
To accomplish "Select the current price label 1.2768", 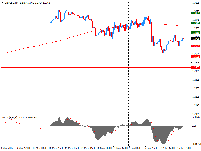I will point(196,39).
